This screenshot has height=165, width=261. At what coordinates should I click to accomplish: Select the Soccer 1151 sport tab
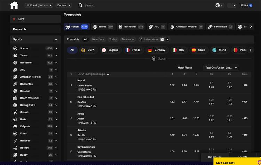(x=77, y=27)
